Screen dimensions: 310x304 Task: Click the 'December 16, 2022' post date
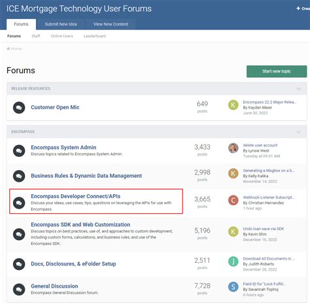(260, 239)
